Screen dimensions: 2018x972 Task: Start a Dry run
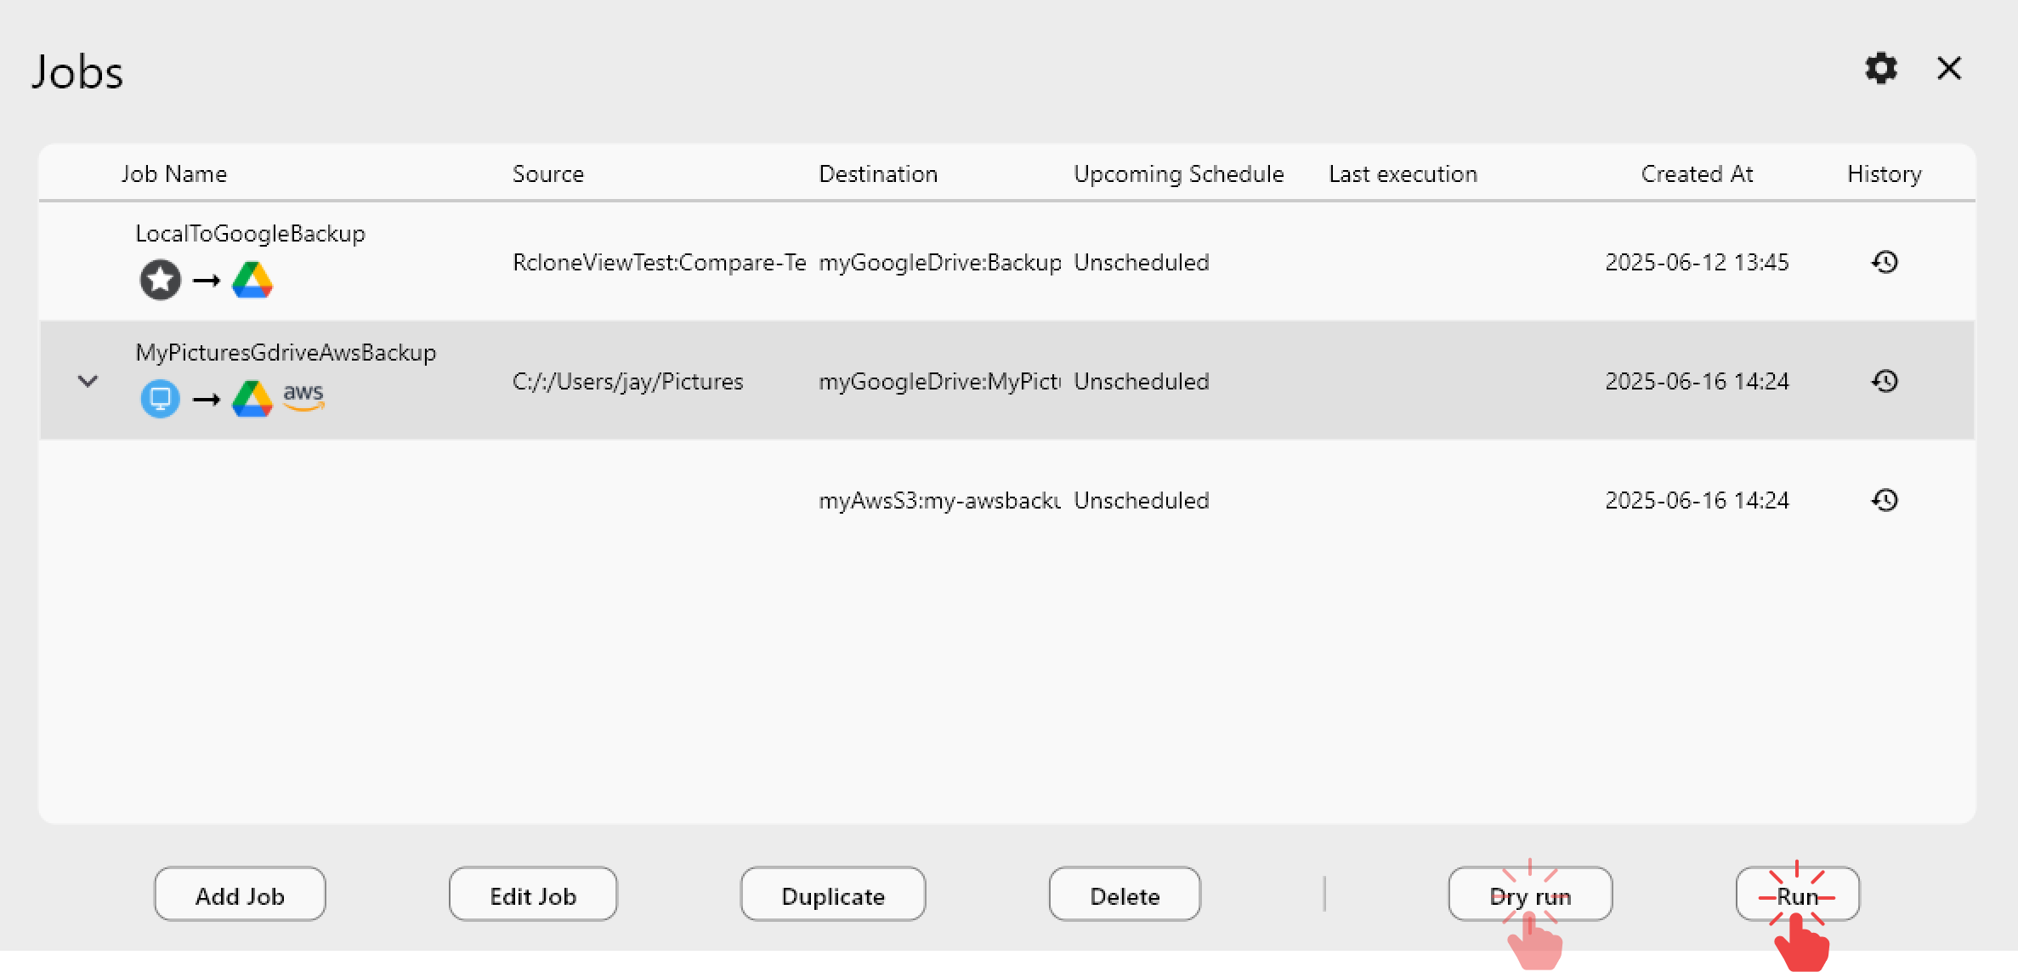click(1530, 894)
